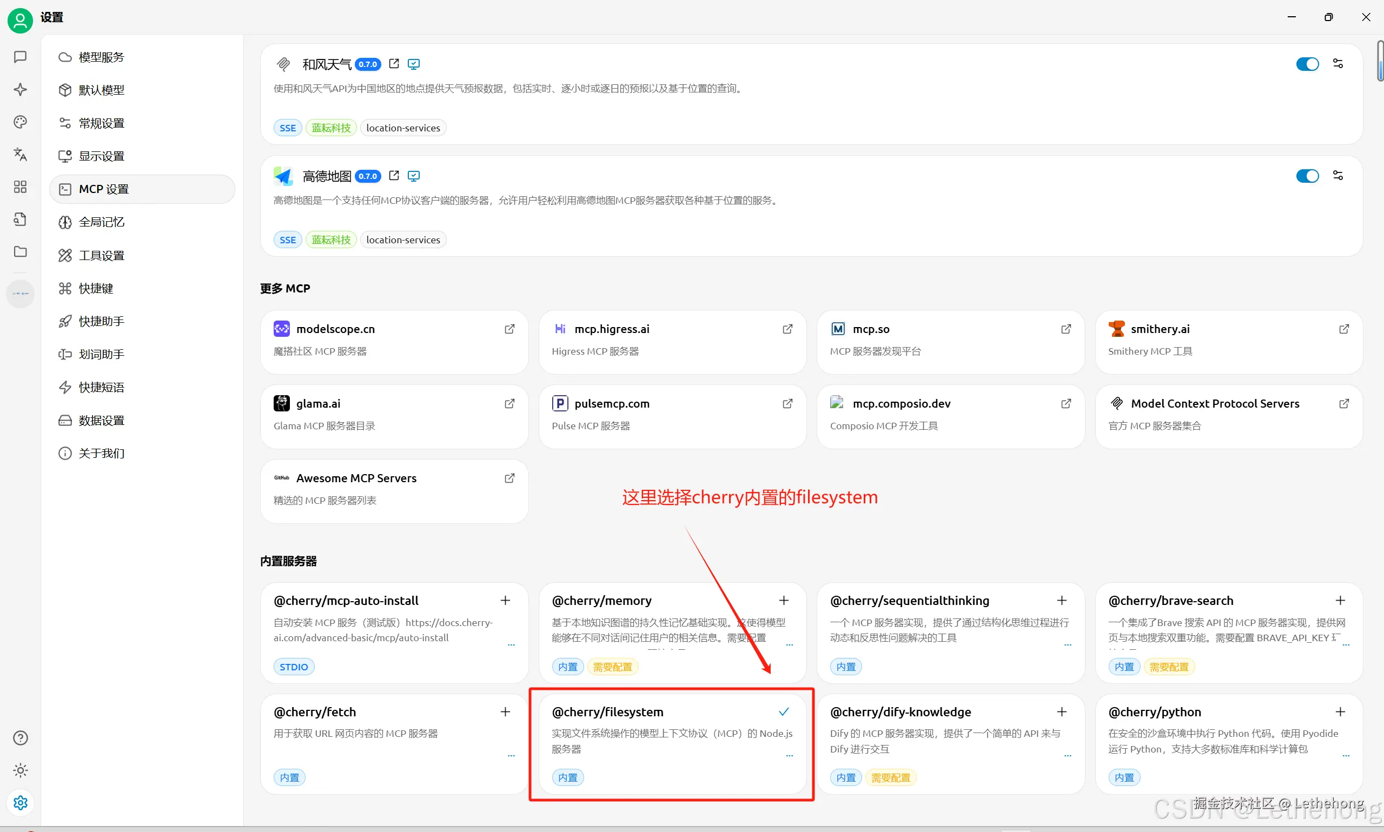
Task: Switch to 数据设置 menu item
Action: tap(101, 420)
